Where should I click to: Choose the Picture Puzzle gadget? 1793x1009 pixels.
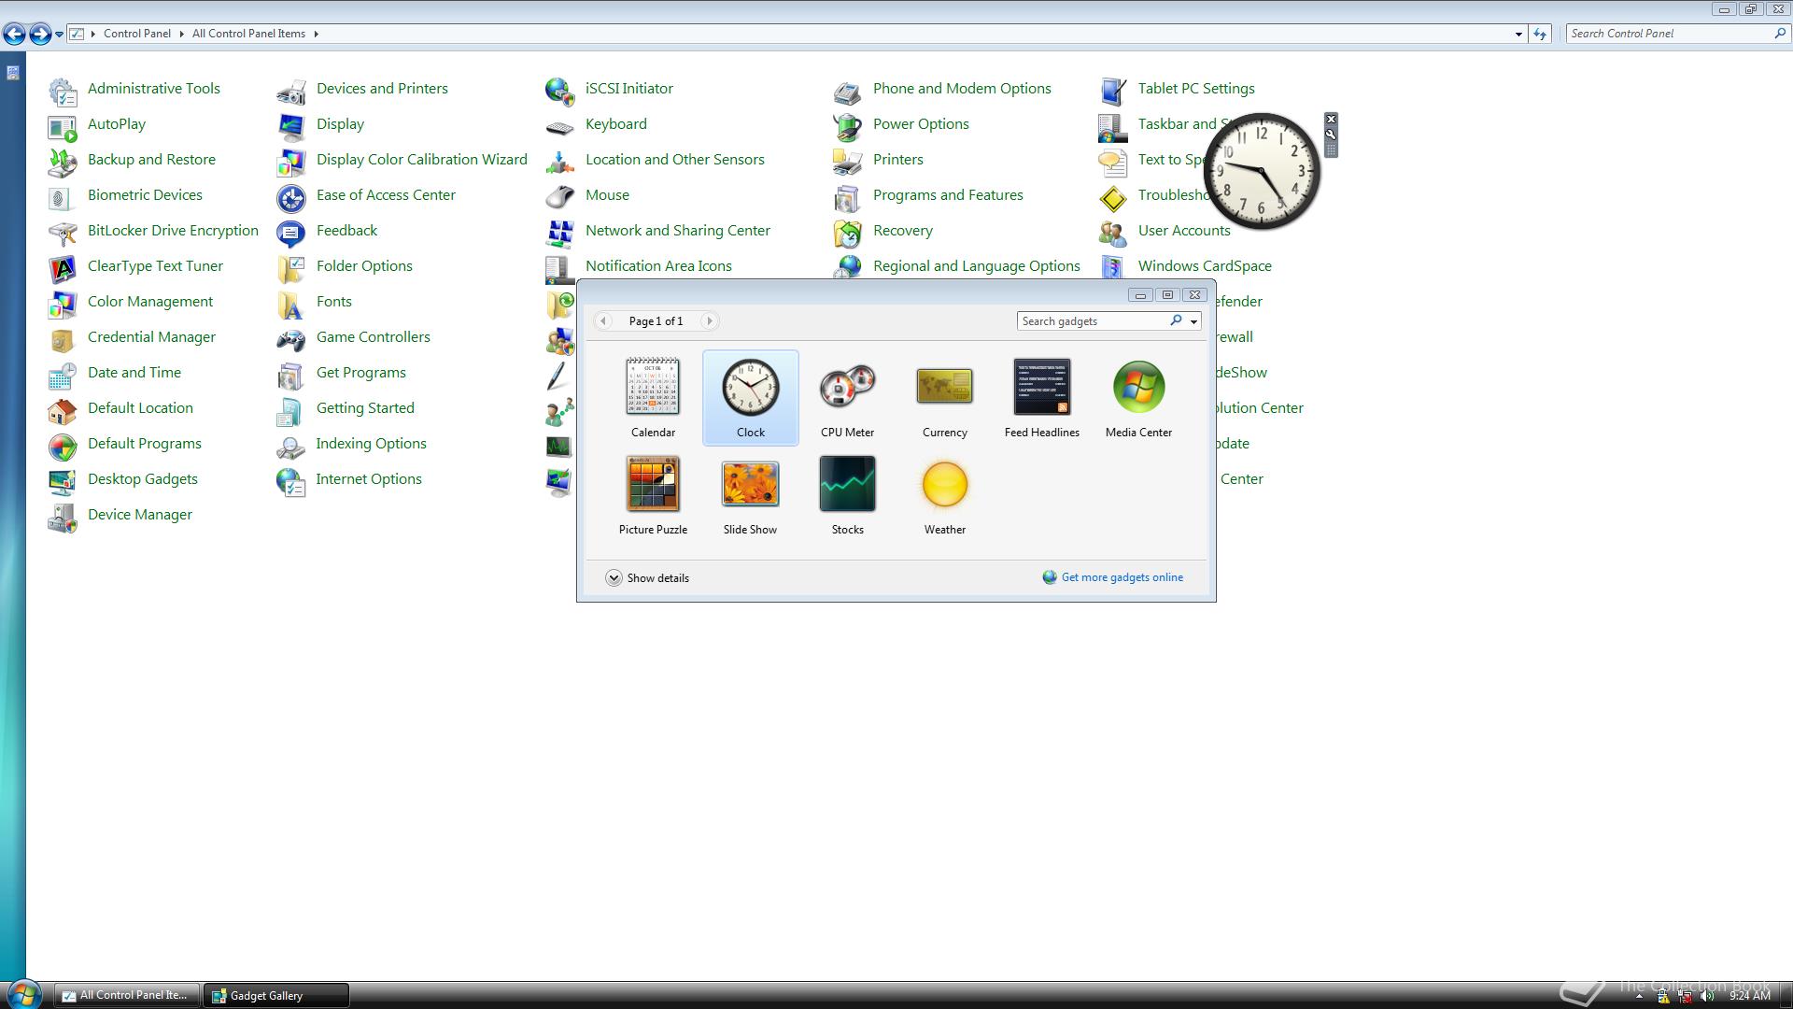click(x=653, y=495)
